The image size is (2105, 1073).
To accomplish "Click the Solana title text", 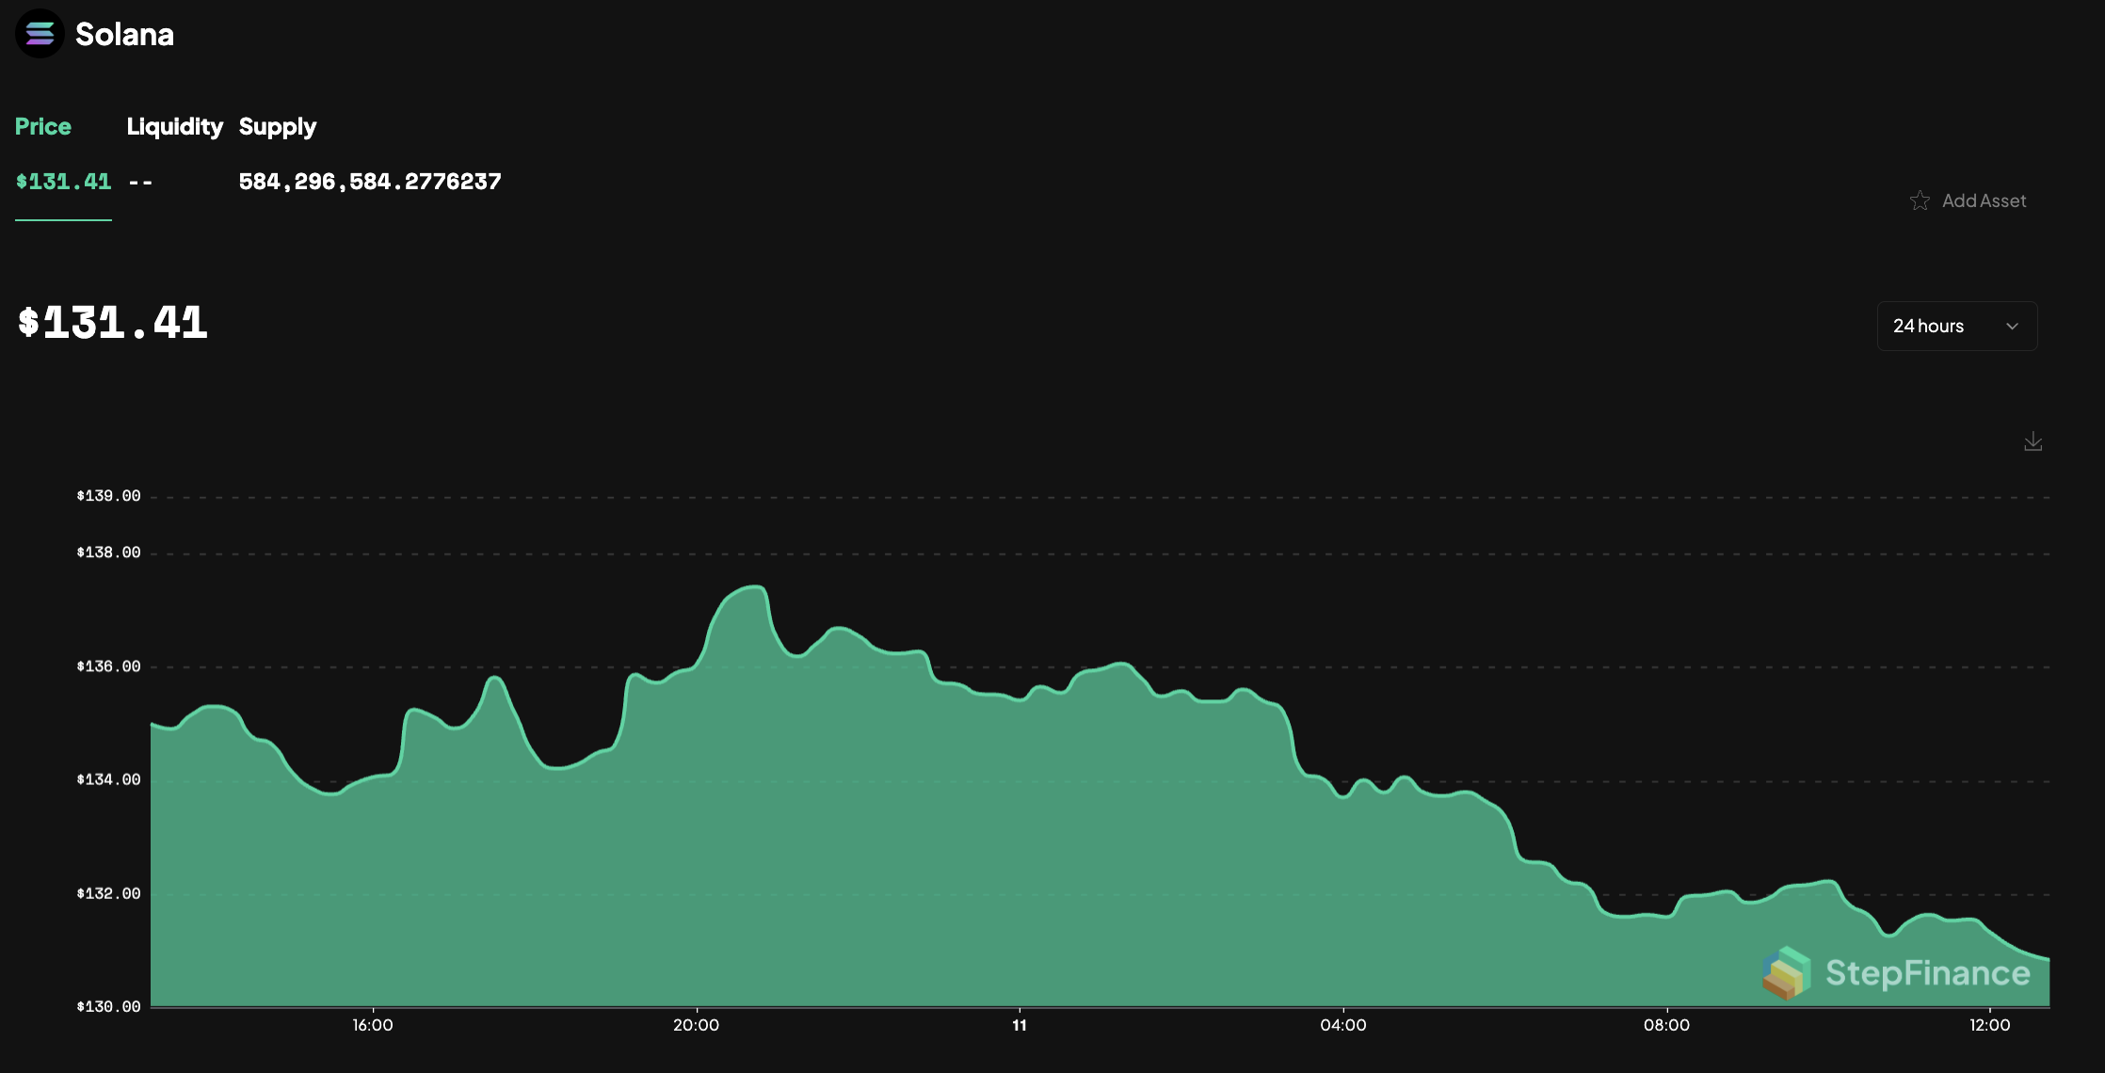I will [x=124, y=35].
